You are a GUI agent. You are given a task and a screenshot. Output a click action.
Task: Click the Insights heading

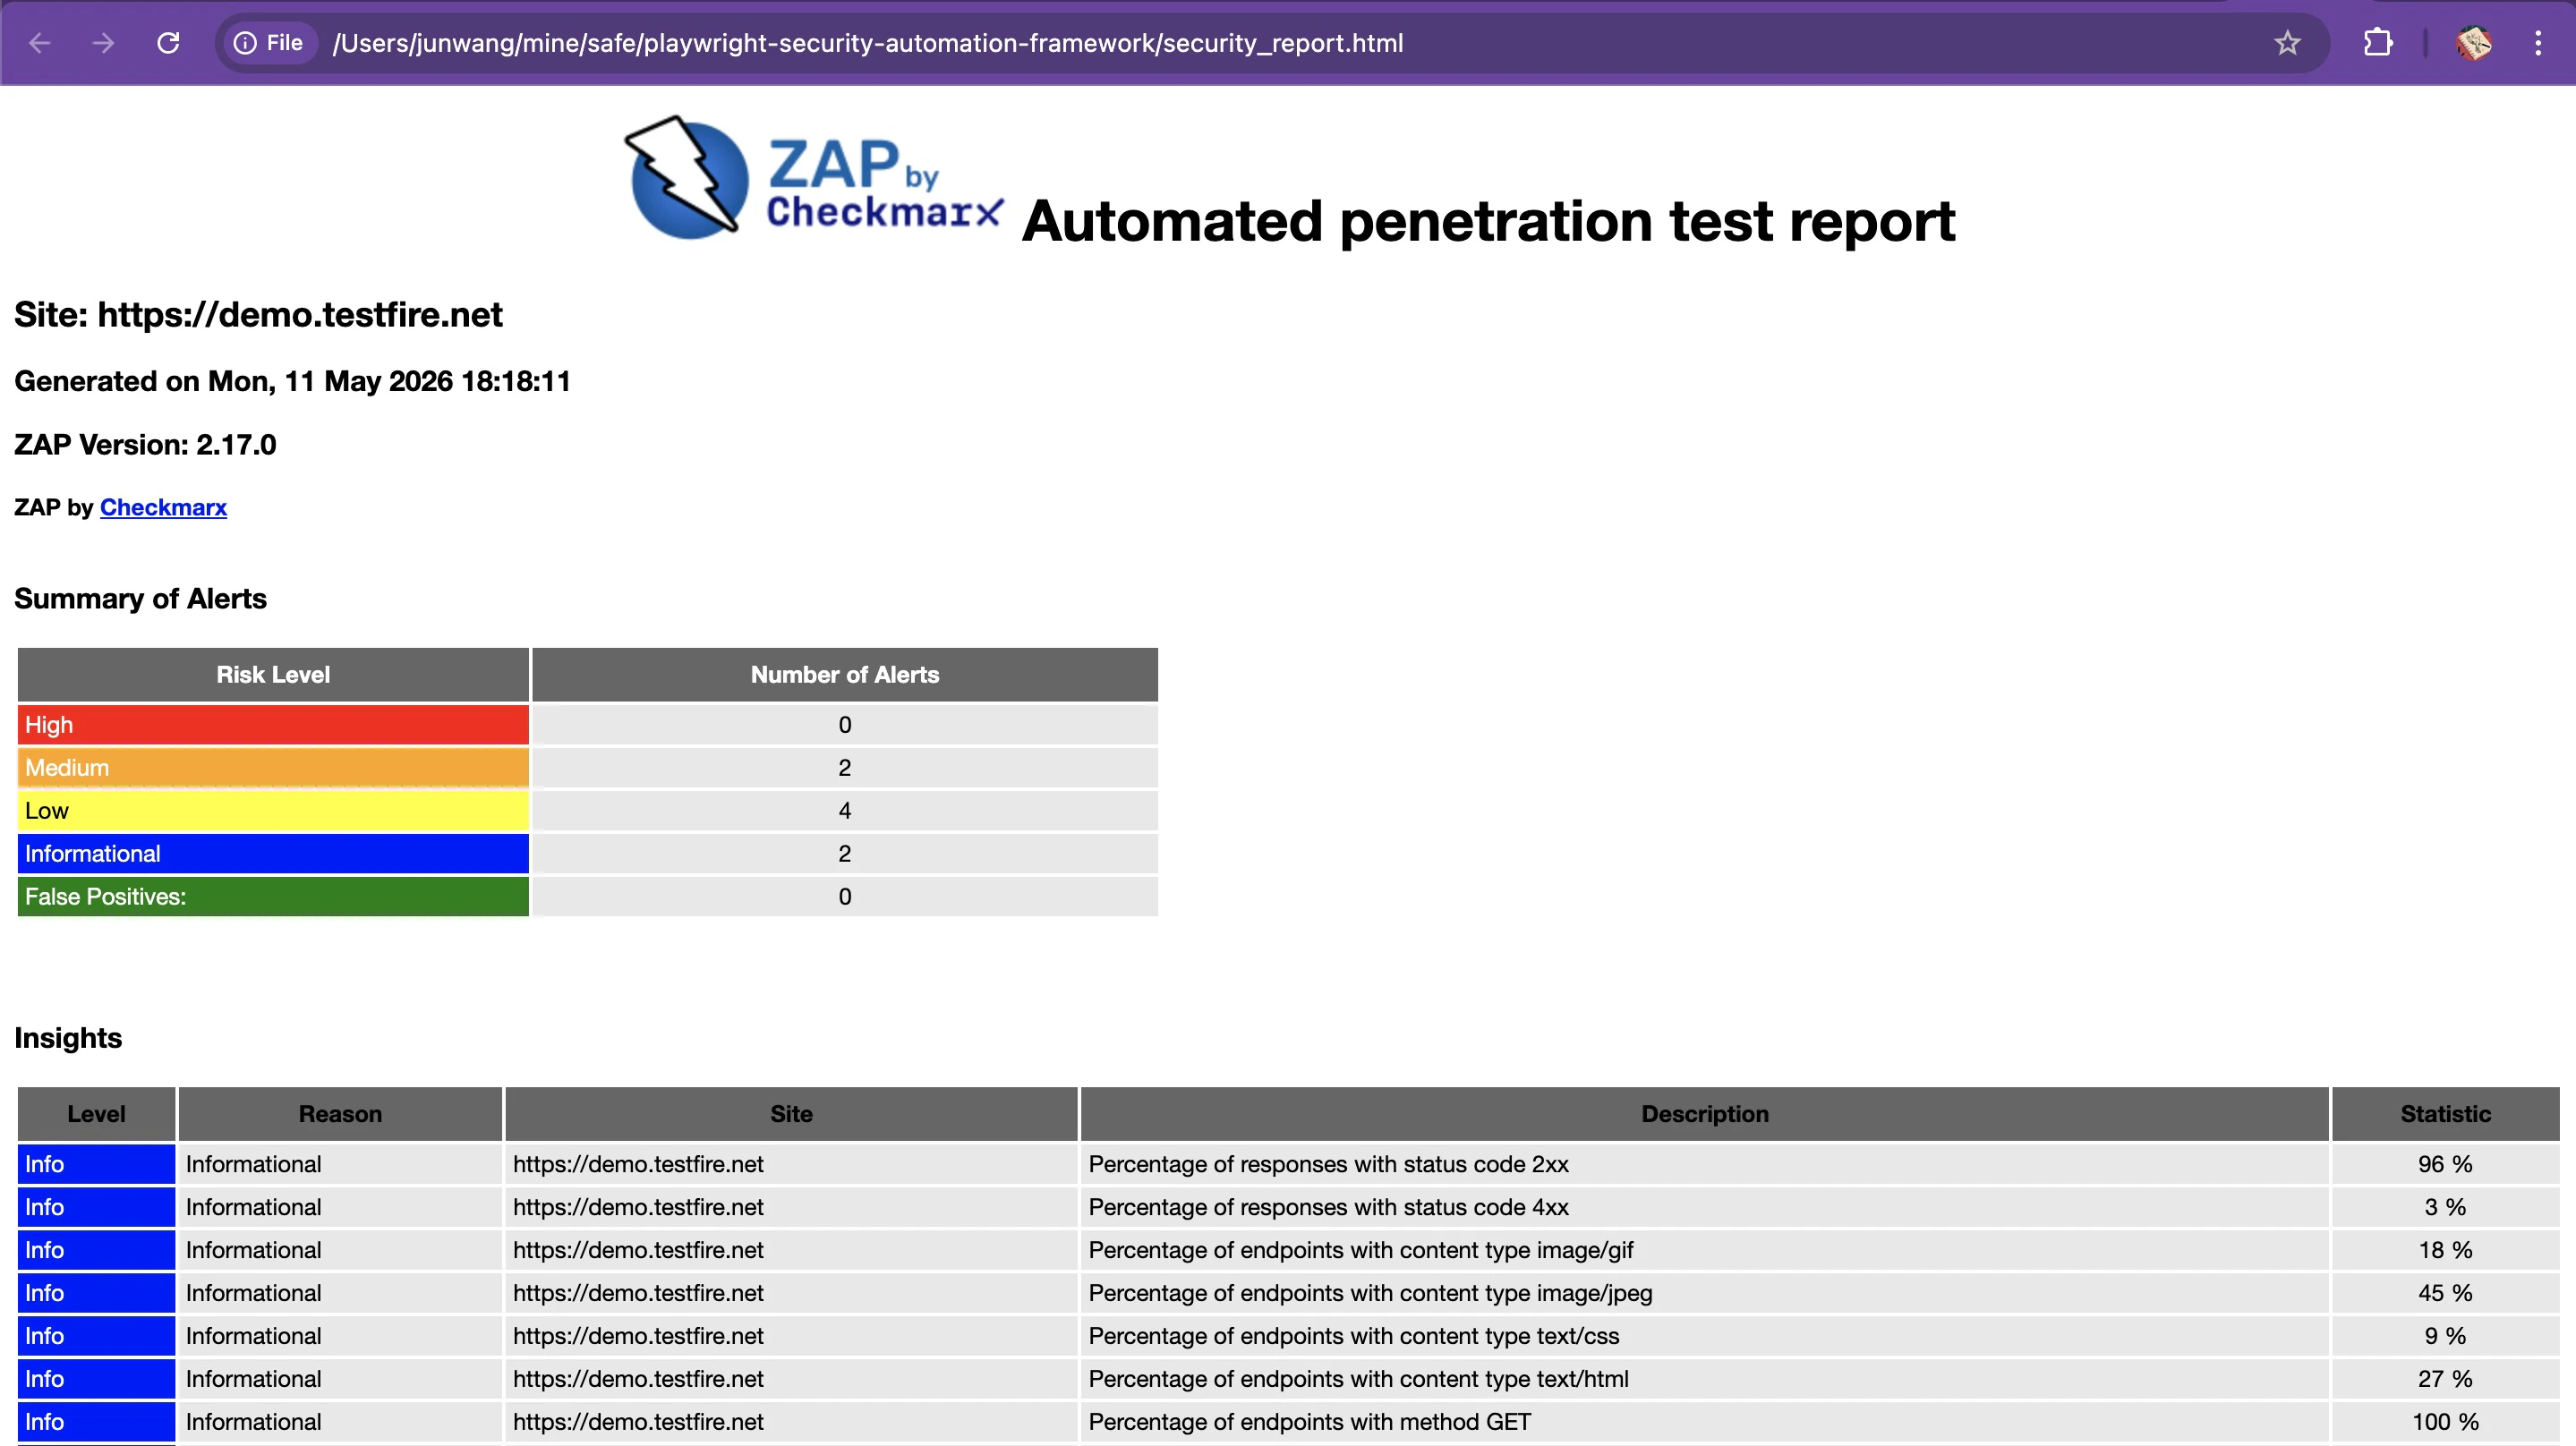tap(68, 1038)
